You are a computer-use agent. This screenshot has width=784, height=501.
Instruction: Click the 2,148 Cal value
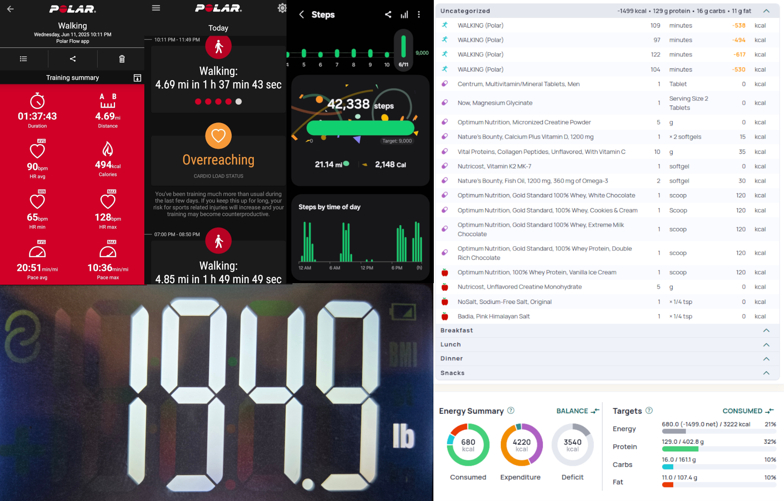pyautogui.click(x=390, y=164)
